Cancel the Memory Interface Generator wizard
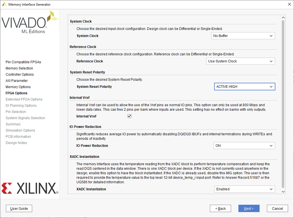This screenshot has width=294, height=218. (277, 208)
